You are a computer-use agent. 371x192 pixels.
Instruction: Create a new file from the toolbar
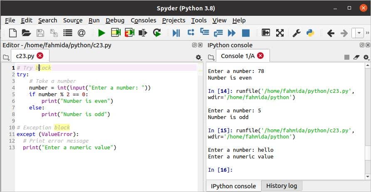point(13,33)
